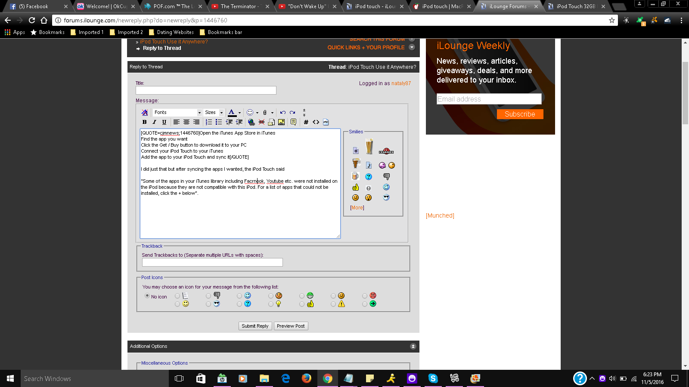Open the smilies dropdown arrow in toolbar

tap(257, 113)
